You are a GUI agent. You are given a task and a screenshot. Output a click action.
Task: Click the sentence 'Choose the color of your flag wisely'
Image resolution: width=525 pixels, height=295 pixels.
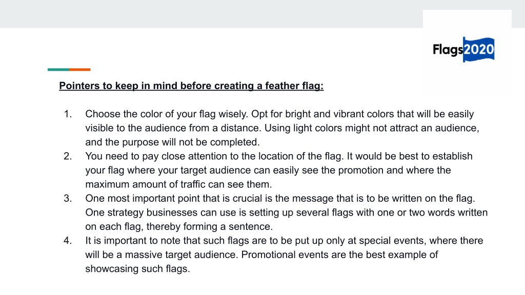click(x=167, y=114)
